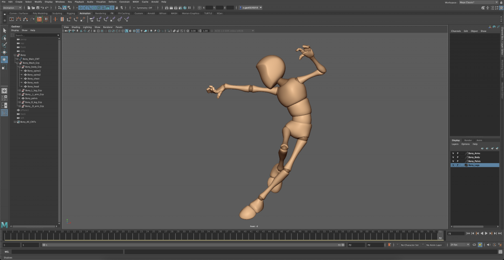Jump to the end of playback range
This screenshot has width=504, height=260.
point(499,233)
